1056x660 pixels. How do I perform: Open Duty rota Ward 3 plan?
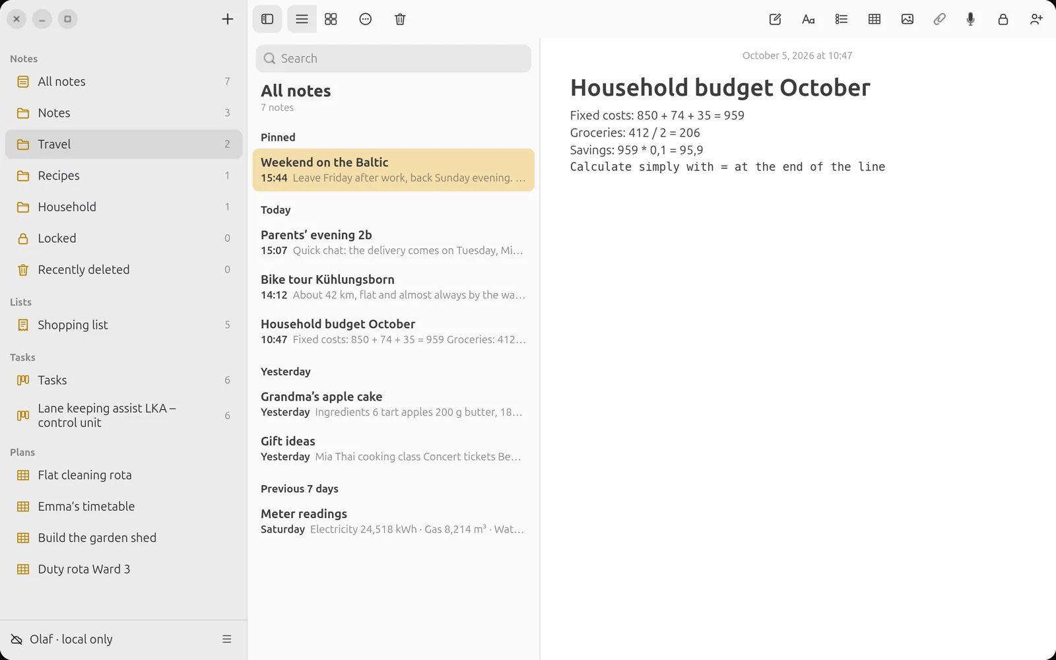(x=123, y=569)
